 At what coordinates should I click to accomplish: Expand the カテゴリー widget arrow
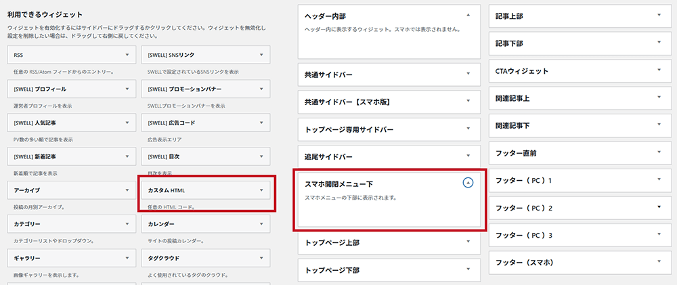point(127,224)
